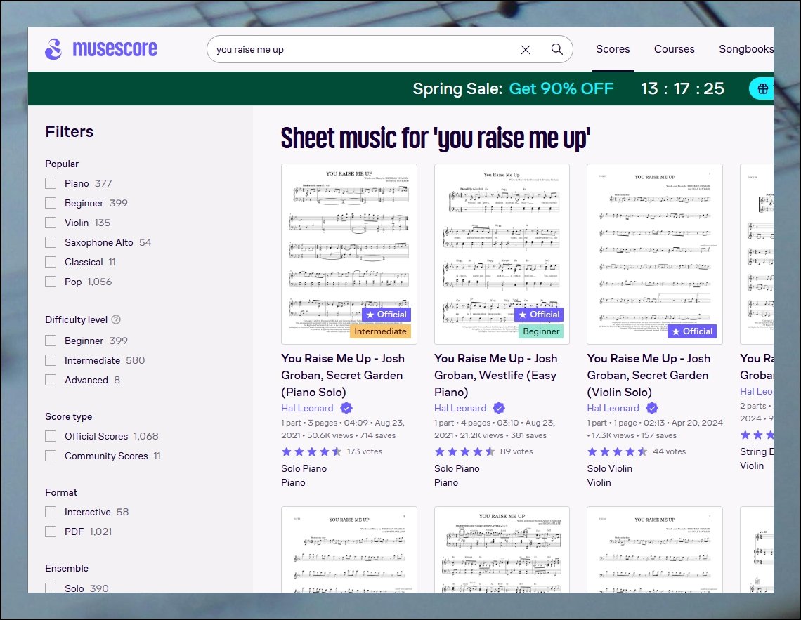Screen dimensions: 801x620
Task: Open the Easy Piano sheet music thumbnail
Action: [502, 254]
